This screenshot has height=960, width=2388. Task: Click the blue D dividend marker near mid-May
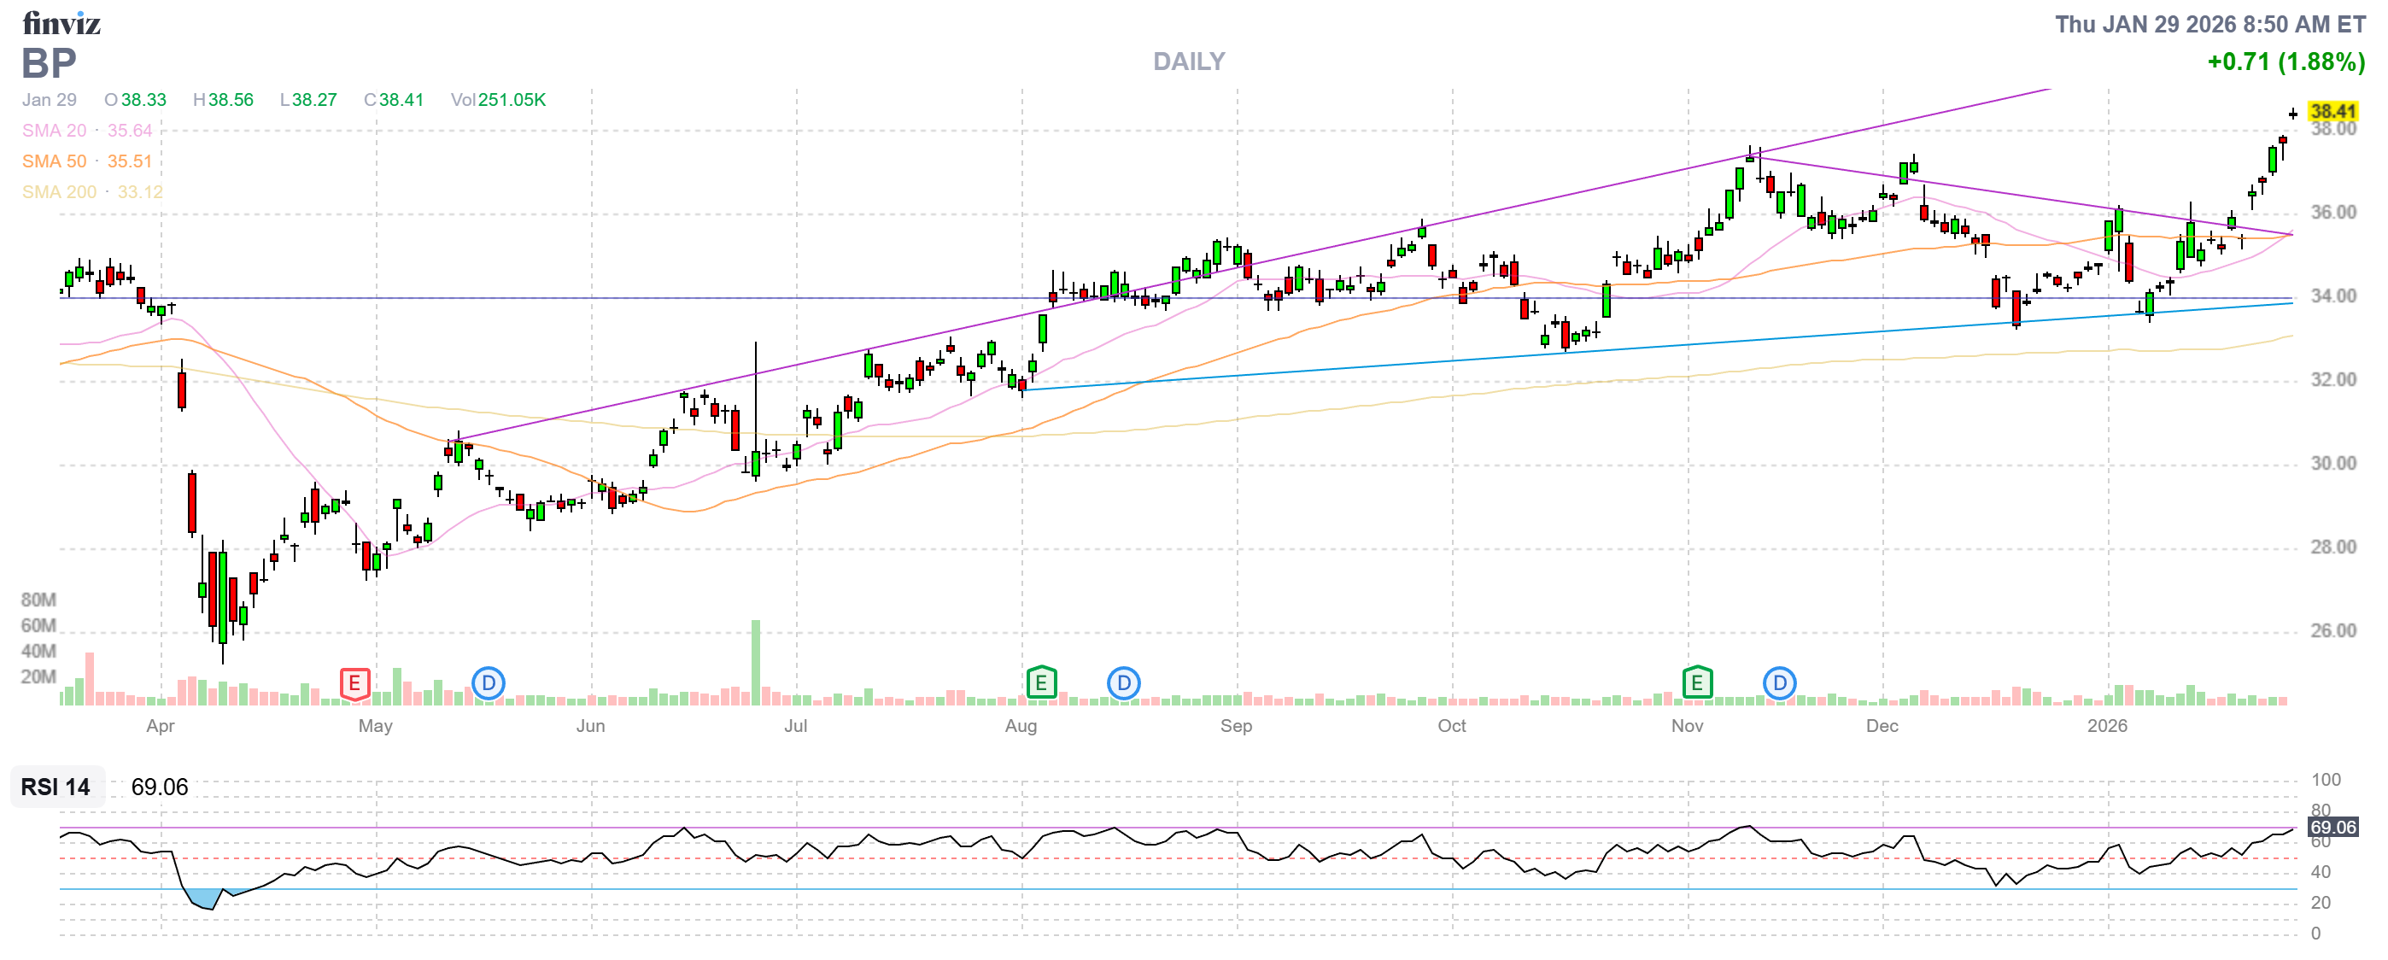(x=489, y=684)
